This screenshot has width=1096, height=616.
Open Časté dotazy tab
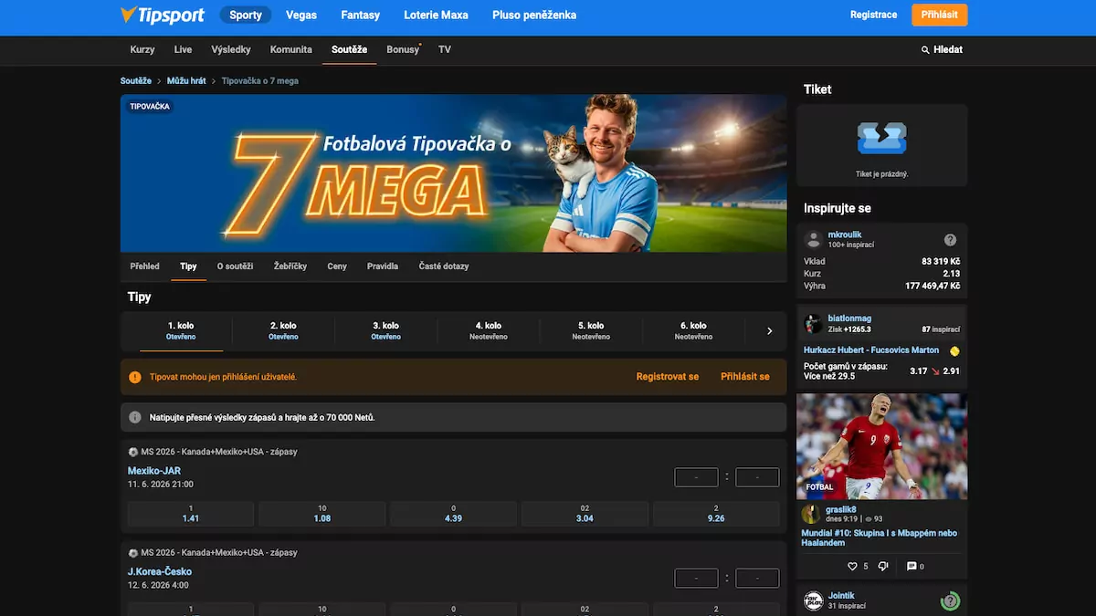(444, 266)
